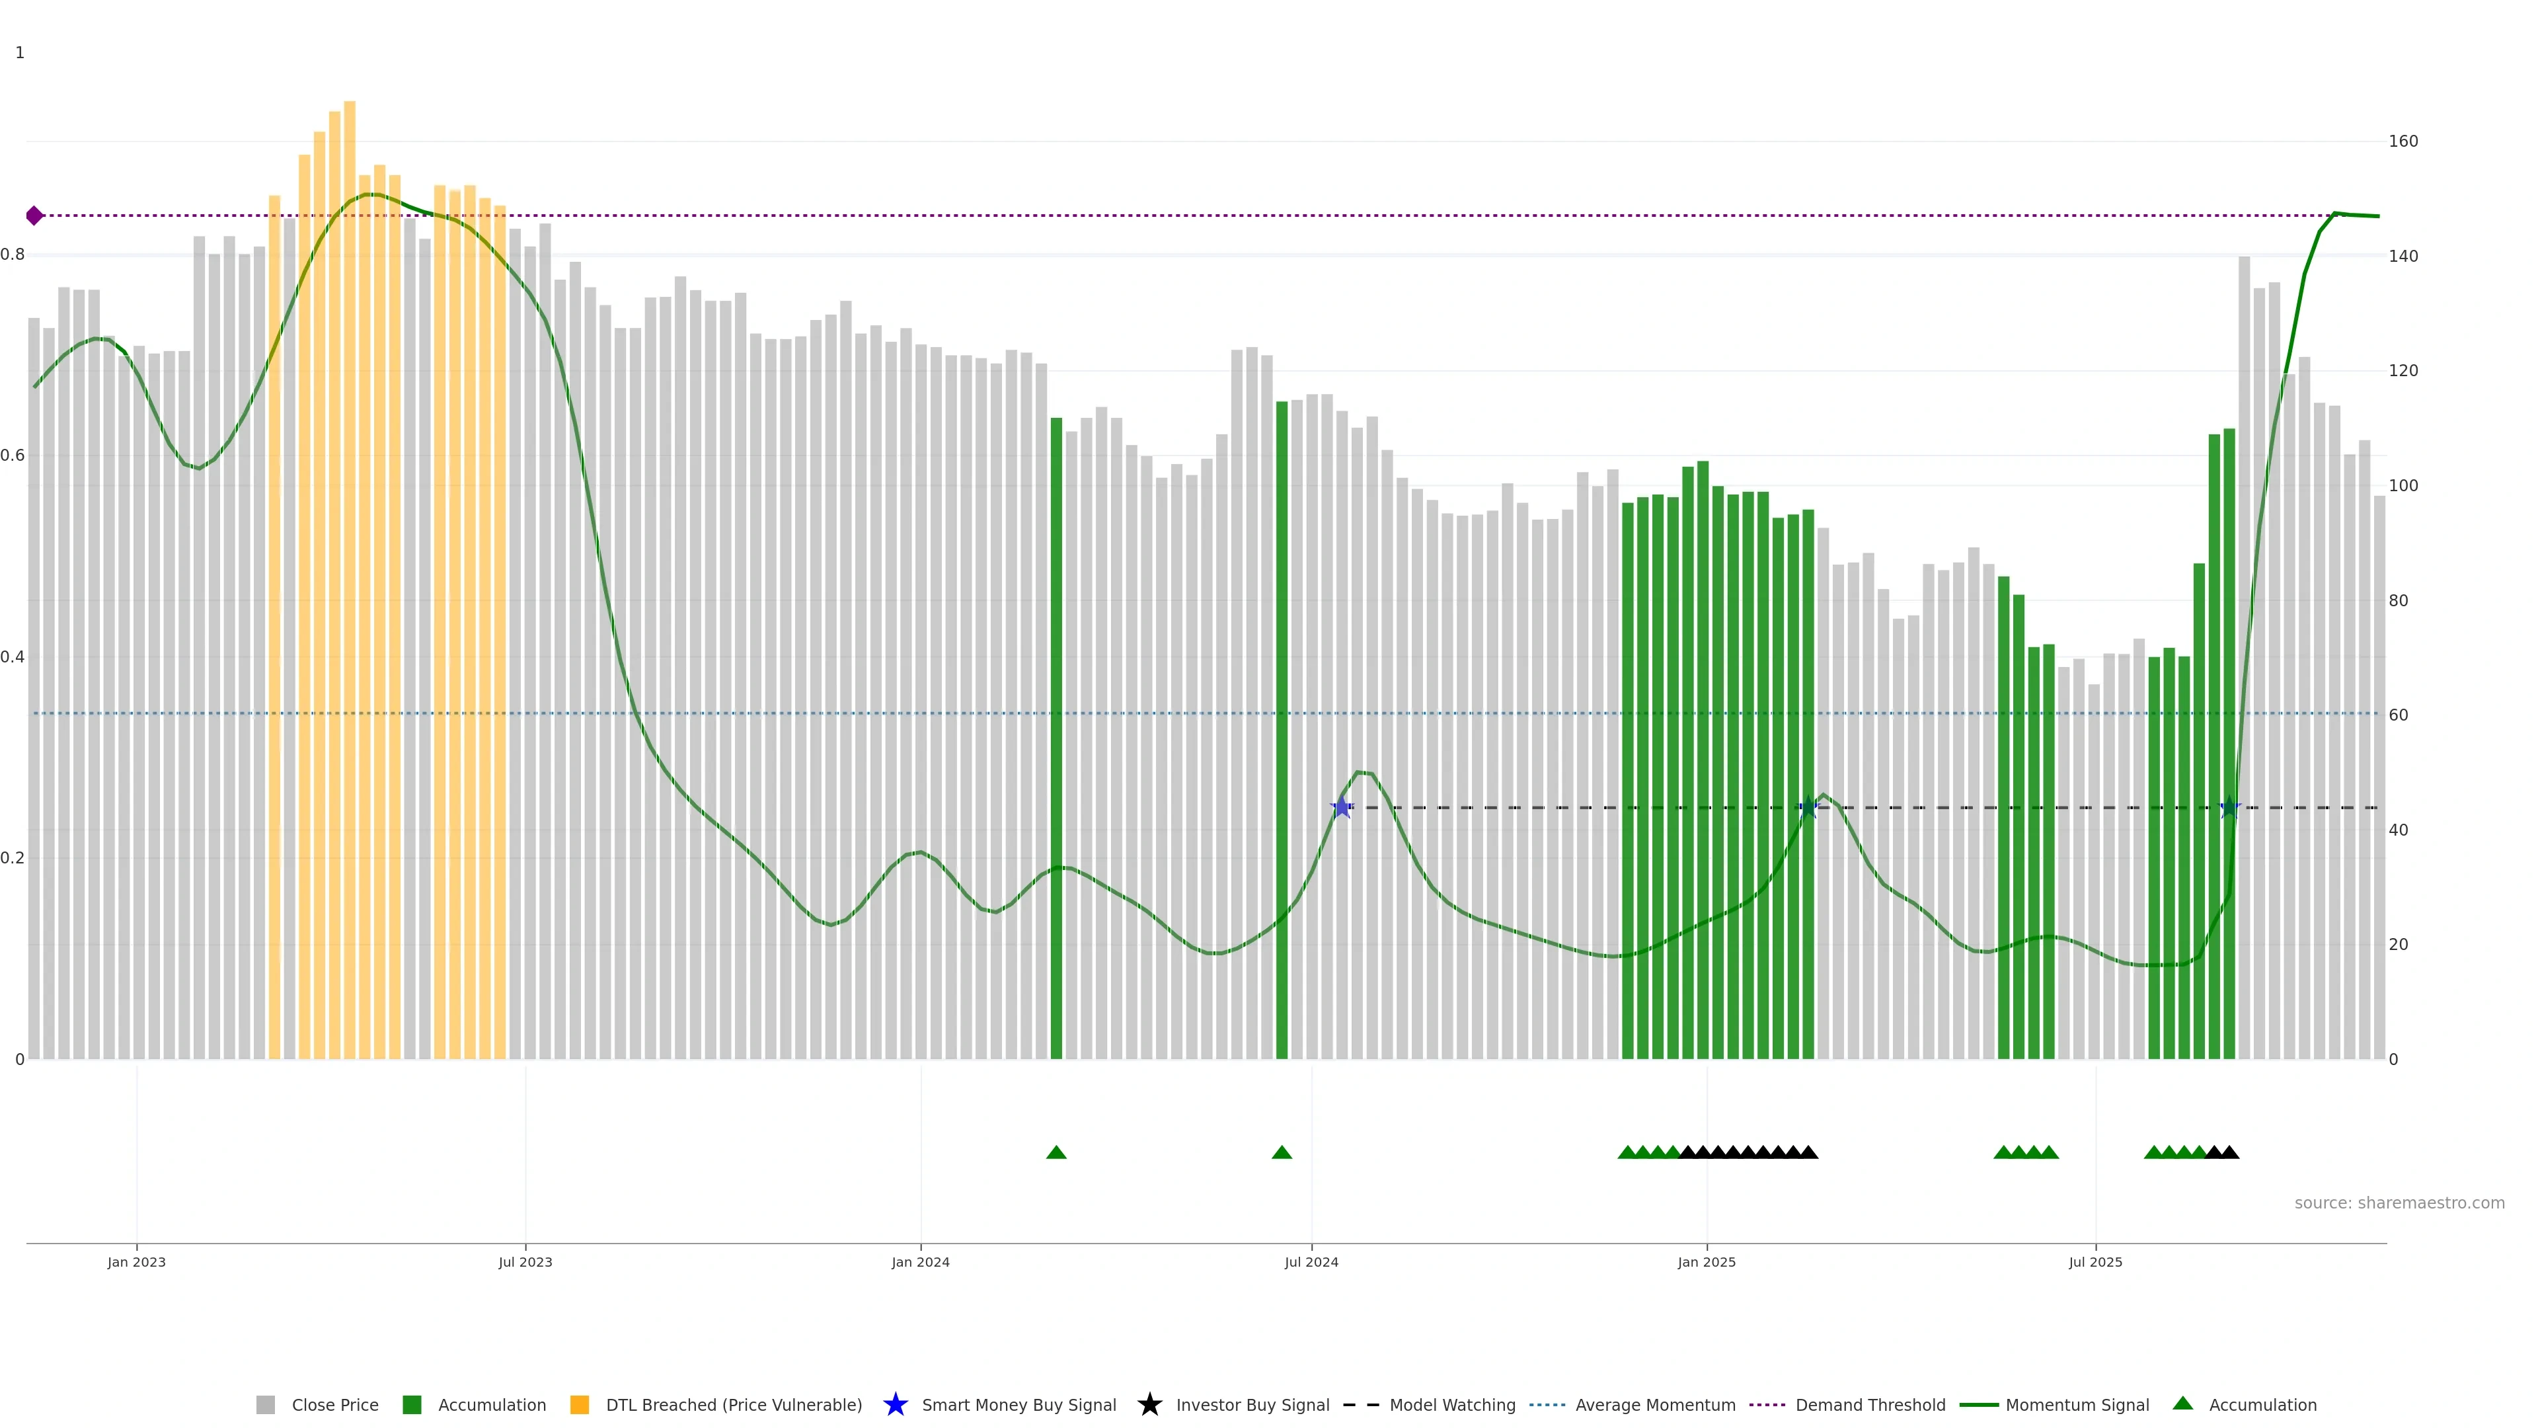Image resolution: width=2538 pixels, height=1428 pixels.
Task: Click the purple diamond marker on Demand Threshold line
Action: tap(34, 216)
